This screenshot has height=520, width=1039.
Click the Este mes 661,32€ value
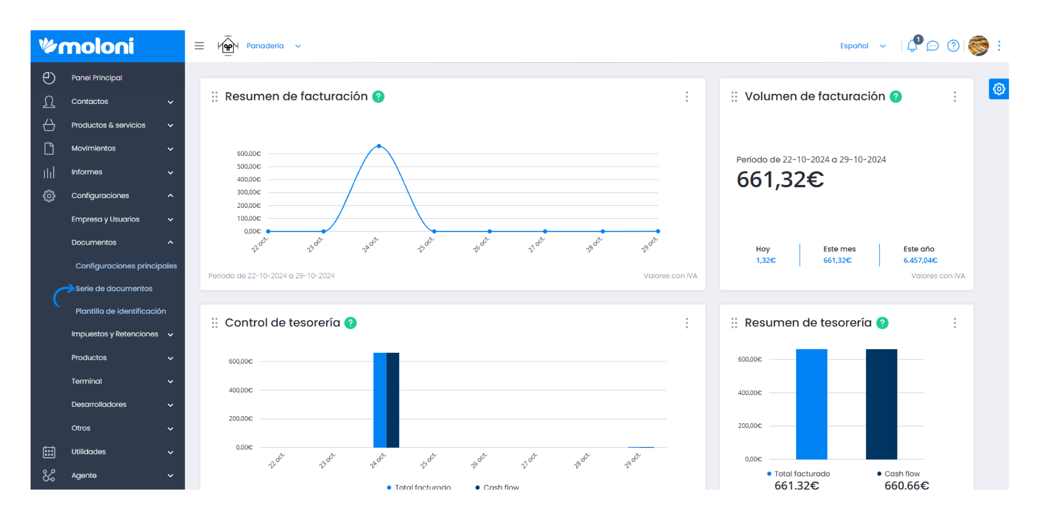837,260
